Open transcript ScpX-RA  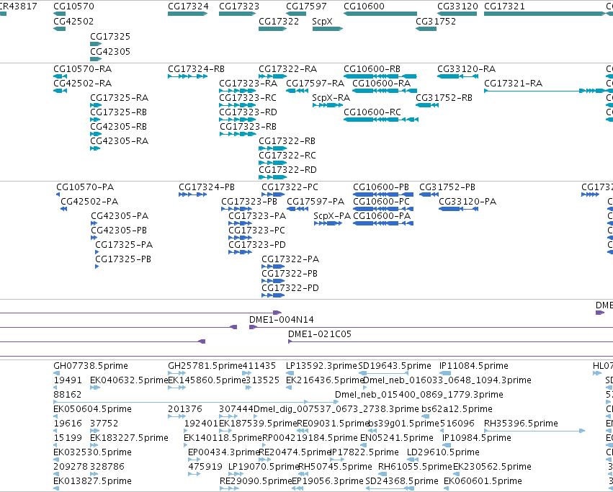pyautogui.click(x=331, y=98)
